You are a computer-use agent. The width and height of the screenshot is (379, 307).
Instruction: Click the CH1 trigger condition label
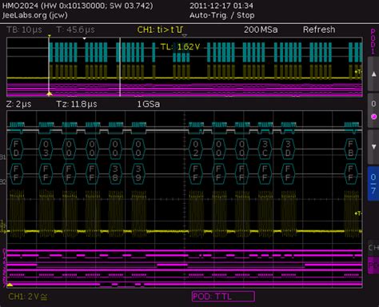click(x=160, y=30)
